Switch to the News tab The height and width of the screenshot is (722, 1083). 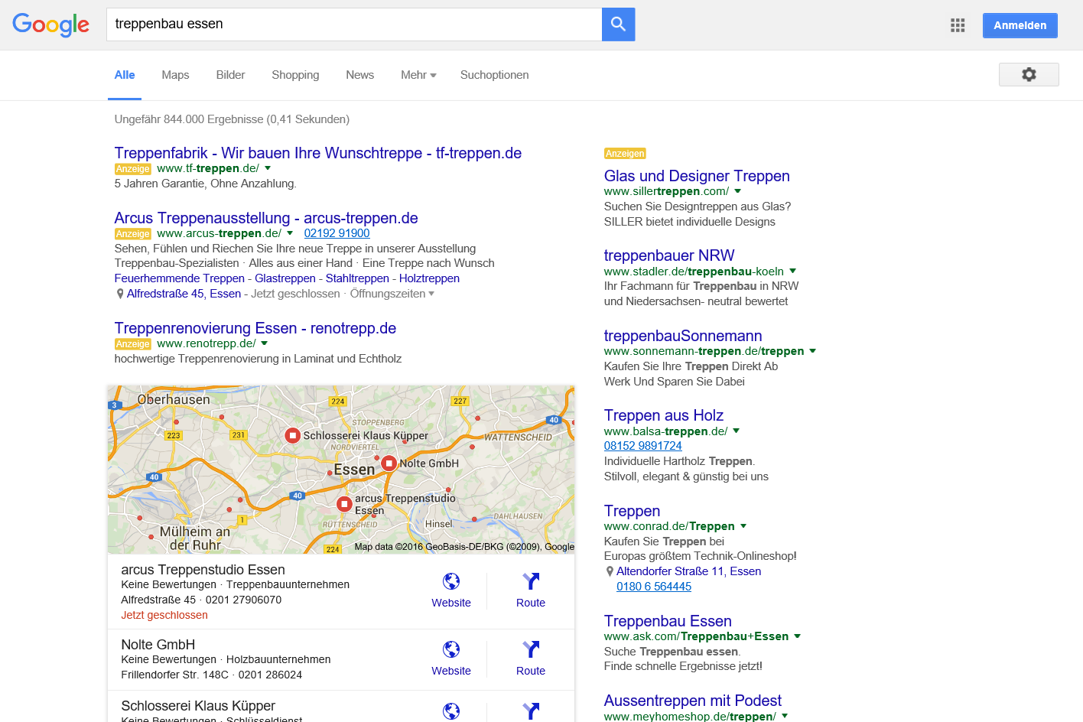click(359, 75)
